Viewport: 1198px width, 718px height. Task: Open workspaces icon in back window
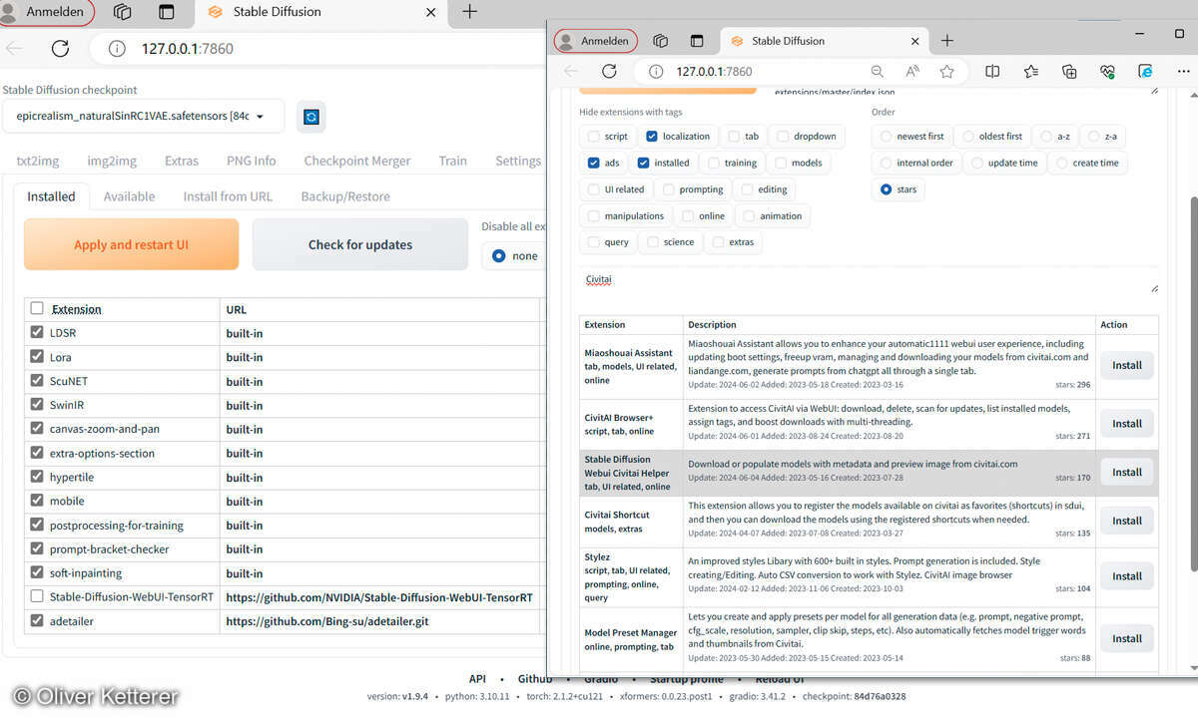[x=123, y=12]
